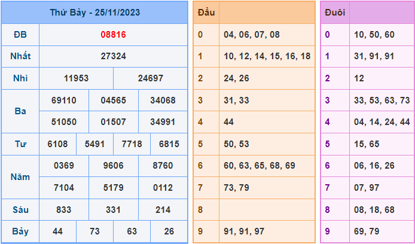
Task: Select fifth prize number 9606
Action: tap(113, 166)
